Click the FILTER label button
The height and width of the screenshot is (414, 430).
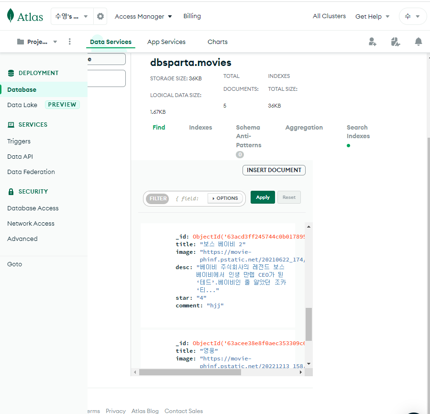point(158,198)
